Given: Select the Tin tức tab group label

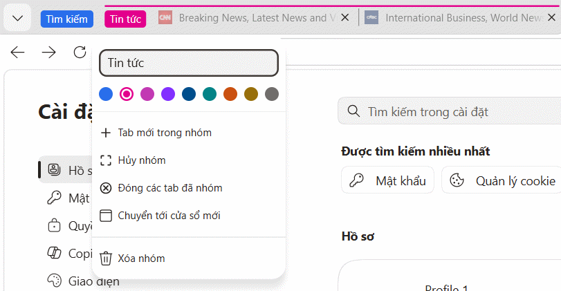Looking at the screenshot, I should tap(125, 19).
